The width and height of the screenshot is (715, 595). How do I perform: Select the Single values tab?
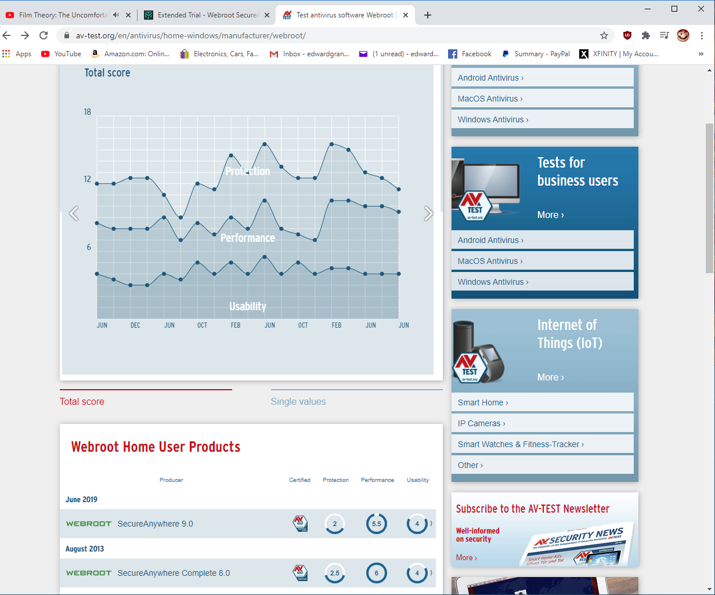(298, 401)
